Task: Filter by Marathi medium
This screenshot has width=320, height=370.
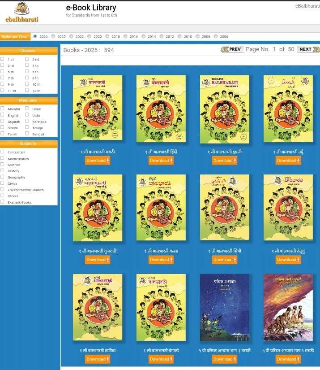Action: (2, 109)
